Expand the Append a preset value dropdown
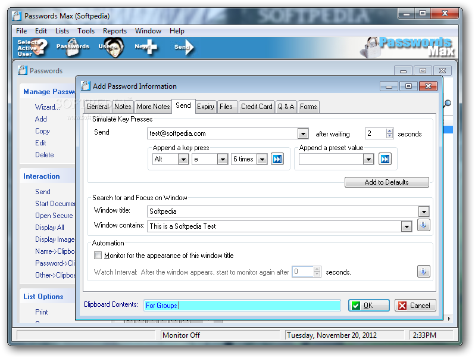The image size is (475, 358). (x=368, y=159)
